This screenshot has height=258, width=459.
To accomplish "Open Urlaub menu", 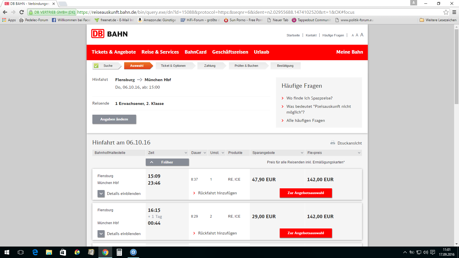I will click(261, 52).
